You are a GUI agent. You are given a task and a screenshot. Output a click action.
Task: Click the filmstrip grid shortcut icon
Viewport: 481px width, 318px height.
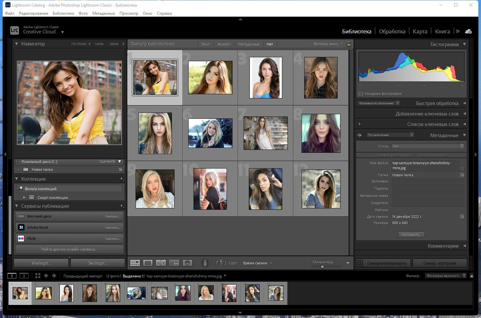pos(38,276)
